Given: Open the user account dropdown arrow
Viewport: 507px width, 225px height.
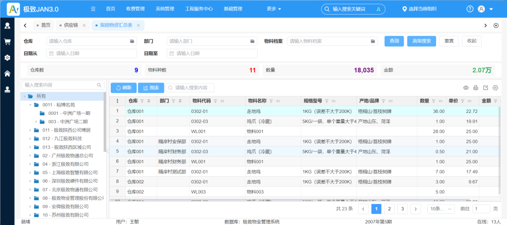Looking at the screenshot, I should tap(491, 9).
